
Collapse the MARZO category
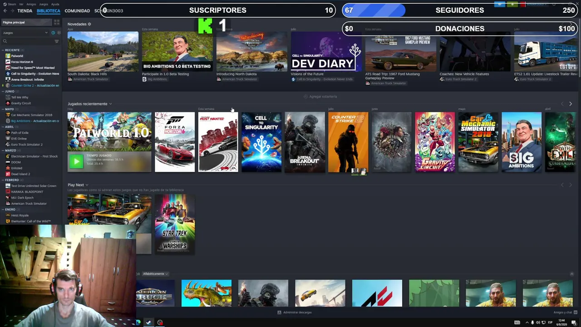(3, 150)
